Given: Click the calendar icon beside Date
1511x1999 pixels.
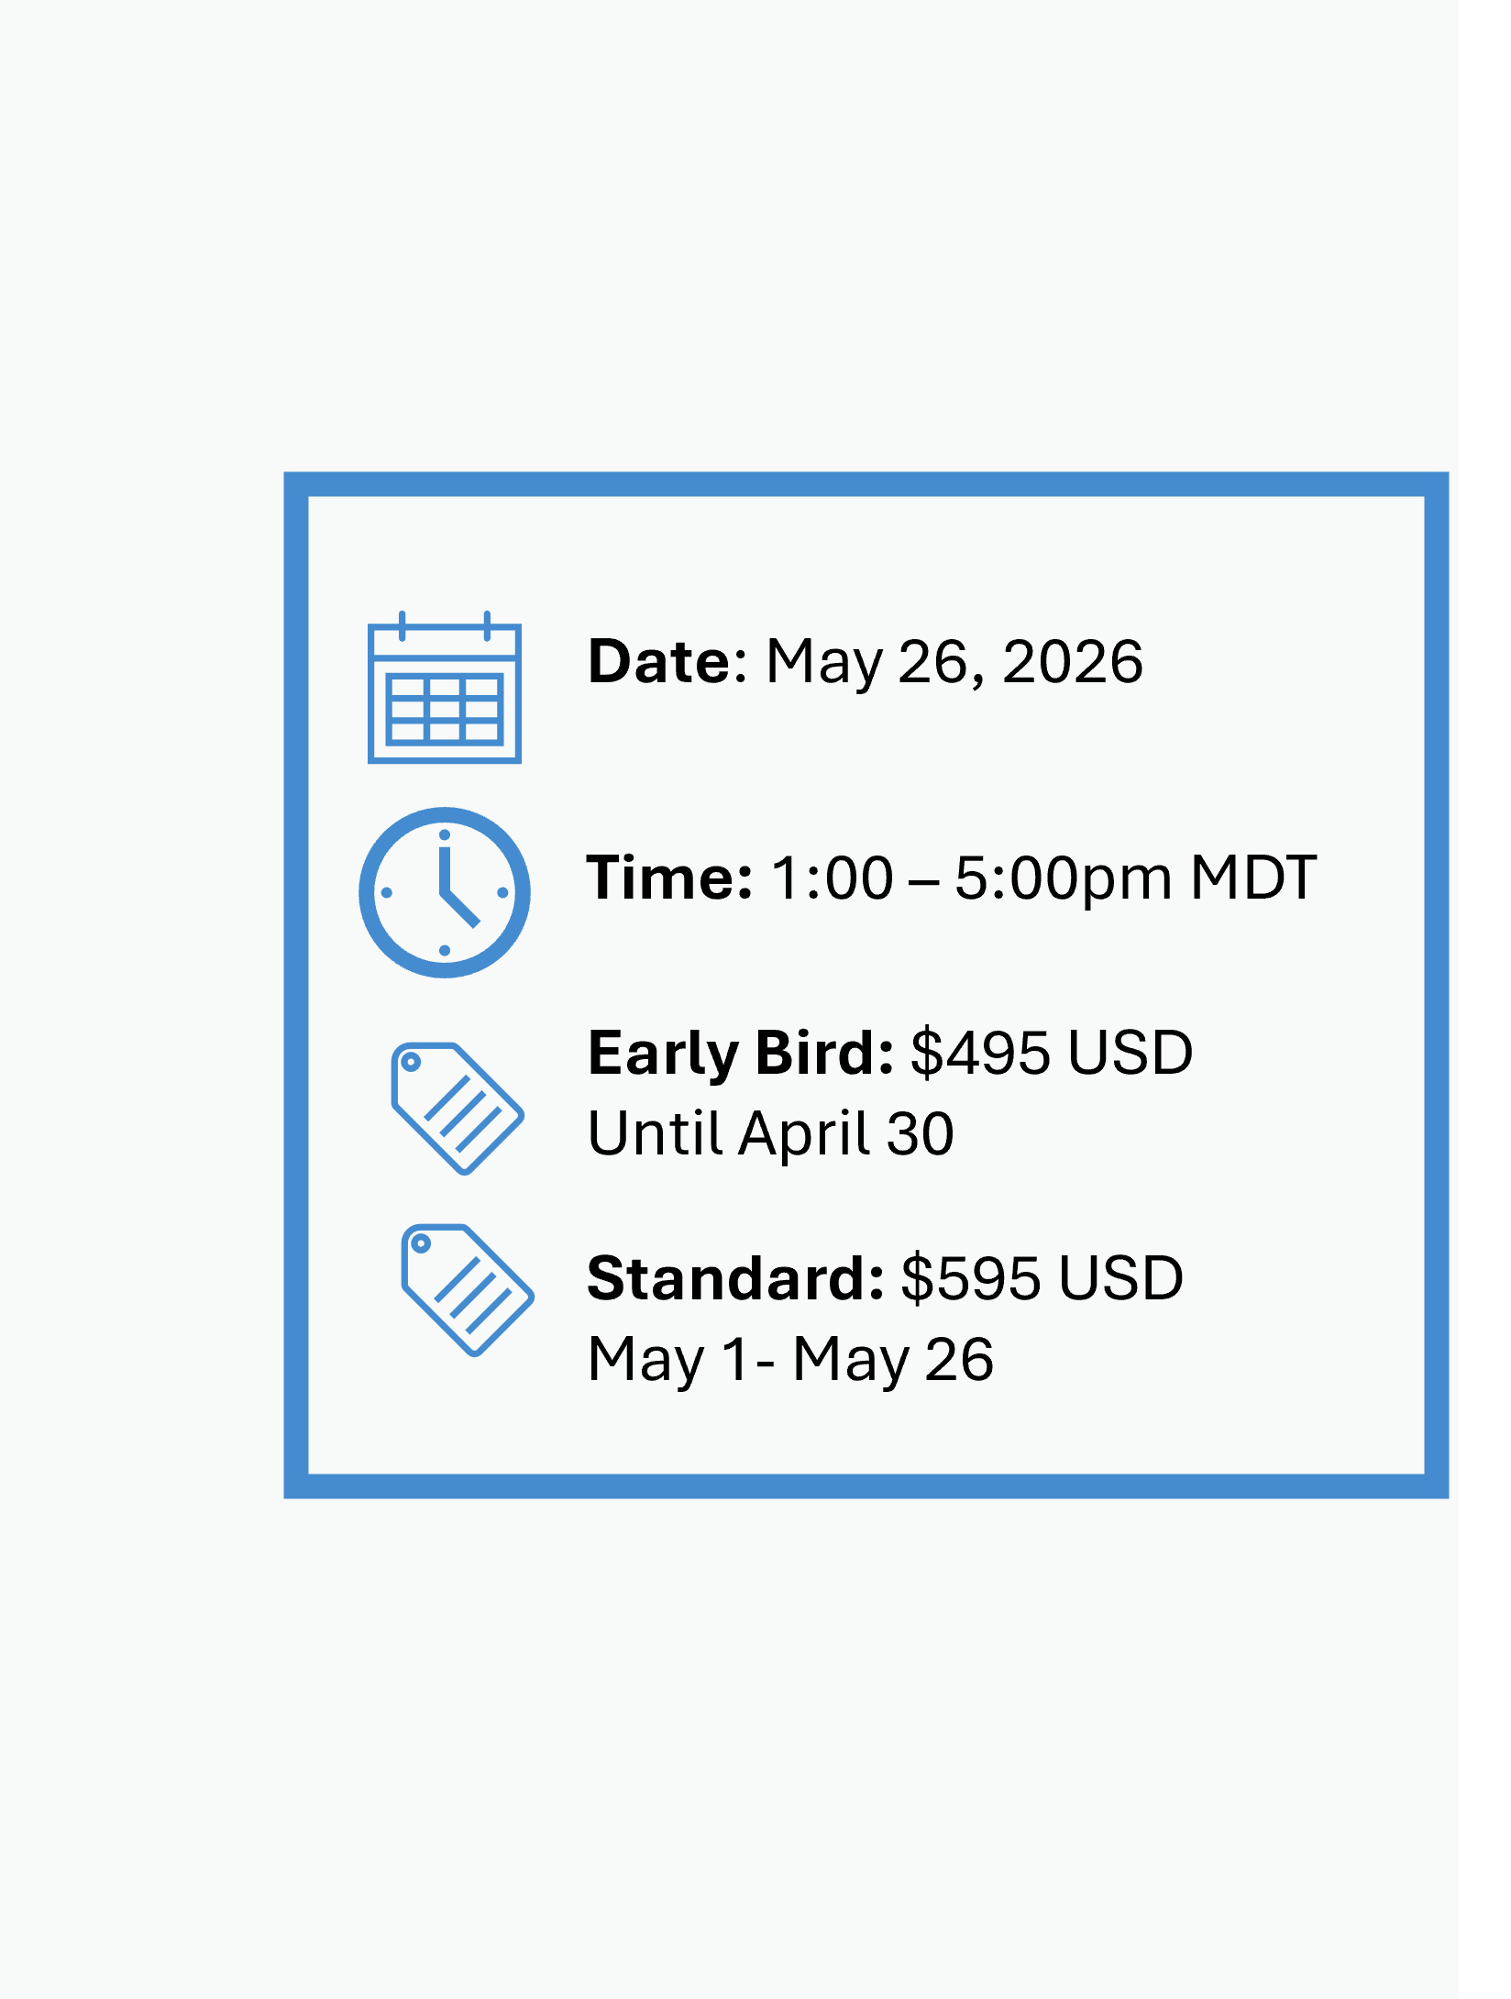Looking at the screenshot, I should [x=445, y=689].
